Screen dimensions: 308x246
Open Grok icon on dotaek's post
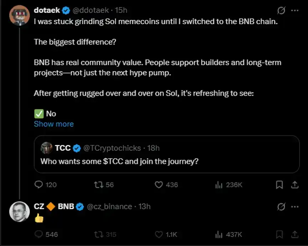point(281,10)
